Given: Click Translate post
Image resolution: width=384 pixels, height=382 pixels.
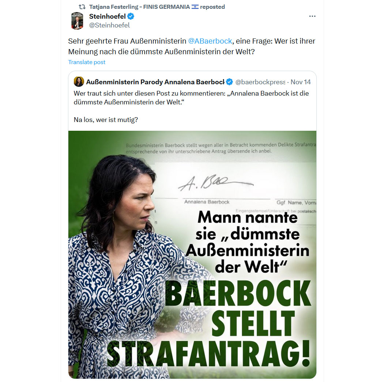Looking at the screenshot, I should [87, 62].
